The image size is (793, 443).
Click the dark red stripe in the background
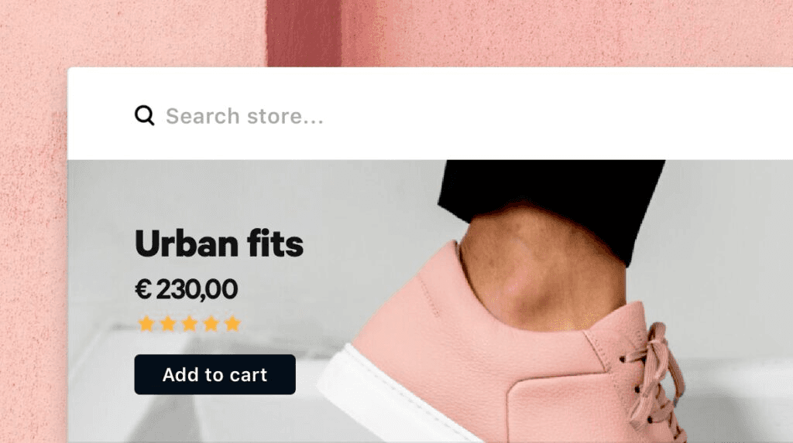(x=304, y=33)
